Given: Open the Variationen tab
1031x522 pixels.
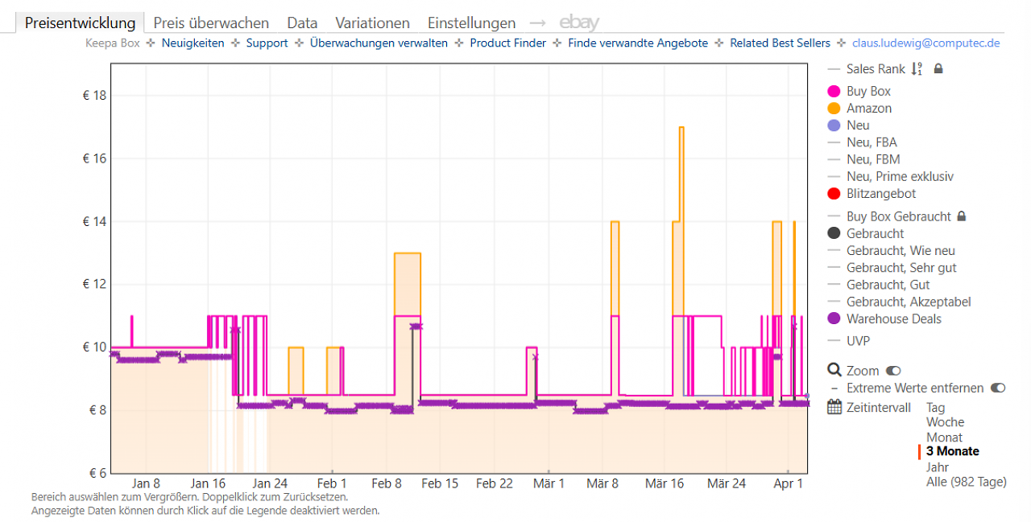Looking at the screenshot, I should 372,23.
